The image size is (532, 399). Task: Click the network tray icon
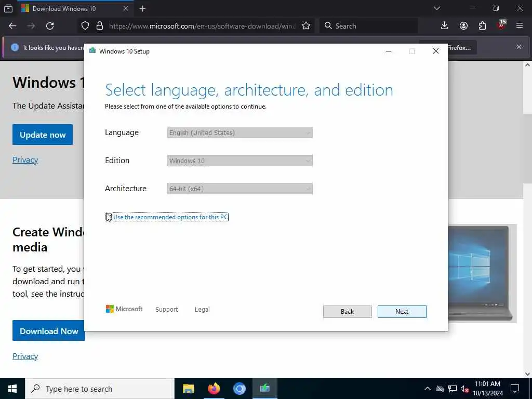click(453, 389)
